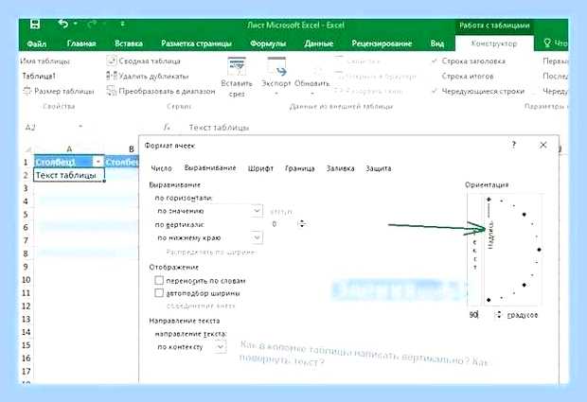Open the Вид ribbon tab
Viewport: 587px width, 402px height.
click(x=436, y=44)
